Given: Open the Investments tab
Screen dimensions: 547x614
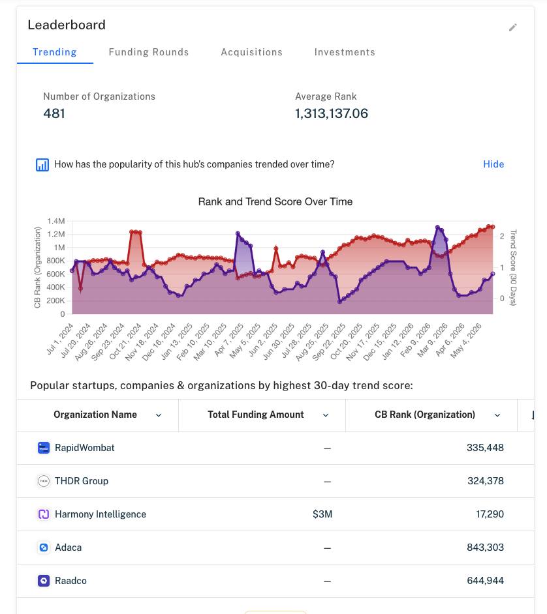Looking at the screenshot, I should [345, 52].
